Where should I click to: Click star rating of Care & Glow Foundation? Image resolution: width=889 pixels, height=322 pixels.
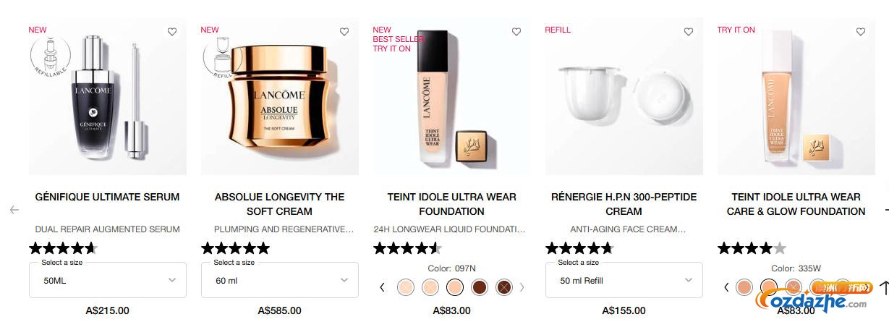click(752, 249)
